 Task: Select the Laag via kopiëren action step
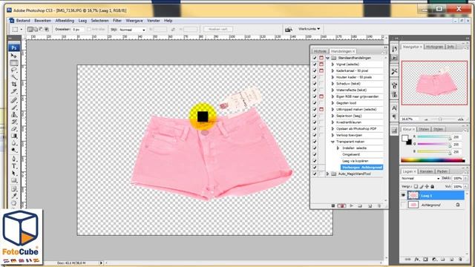pos(355,161)
